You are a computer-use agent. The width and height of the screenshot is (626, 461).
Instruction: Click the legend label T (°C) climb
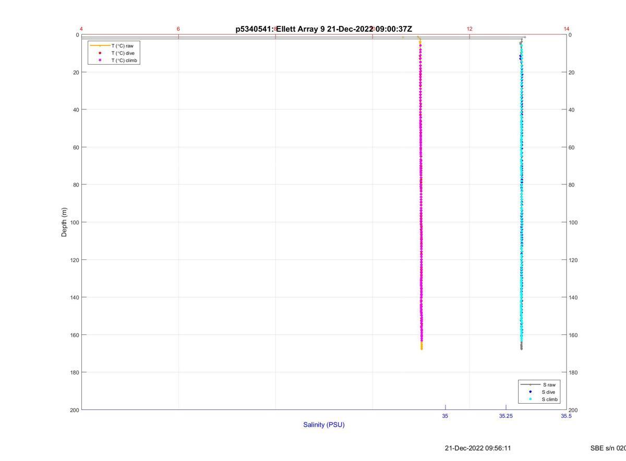click(x=124, y=60)
